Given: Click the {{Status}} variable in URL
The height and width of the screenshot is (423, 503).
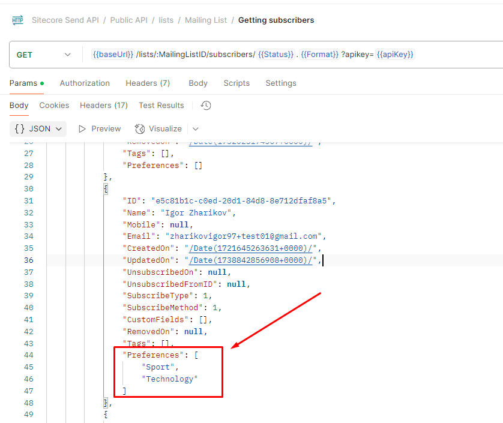Looking at the screenshot, I should click(276, 55).
